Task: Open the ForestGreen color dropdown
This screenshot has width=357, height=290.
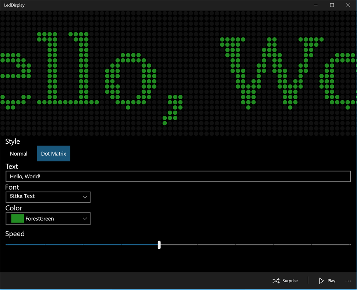Action: (48, 219)
